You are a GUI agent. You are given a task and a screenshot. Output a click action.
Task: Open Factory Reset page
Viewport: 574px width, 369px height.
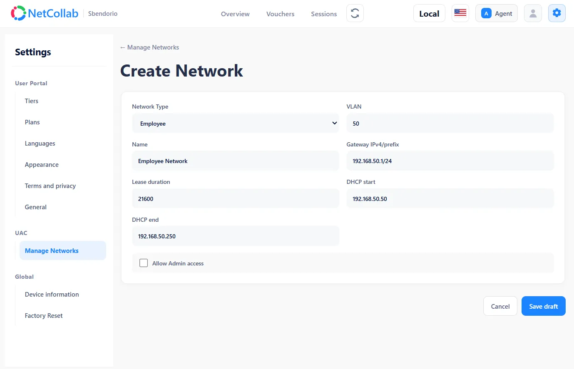click(44, 315)
